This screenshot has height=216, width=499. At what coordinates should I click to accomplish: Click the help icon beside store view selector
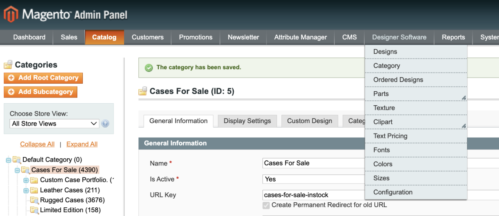[105, 124]
